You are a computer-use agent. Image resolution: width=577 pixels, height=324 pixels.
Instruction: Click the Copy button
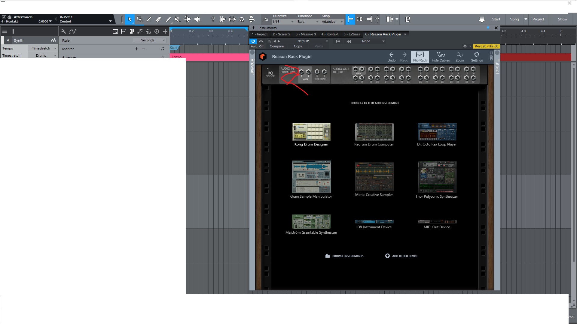point(298,46)
